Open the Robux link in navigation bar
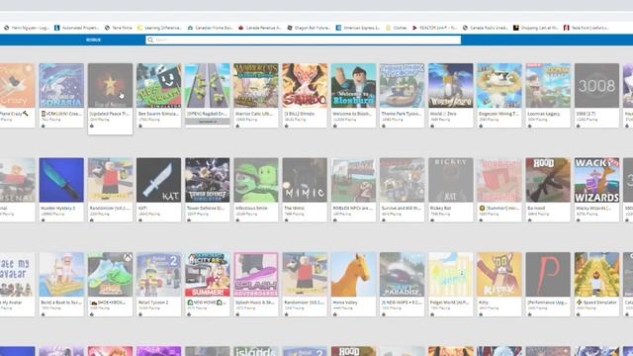The height and width of the screenshot is (356, 633). pos(93,40)
